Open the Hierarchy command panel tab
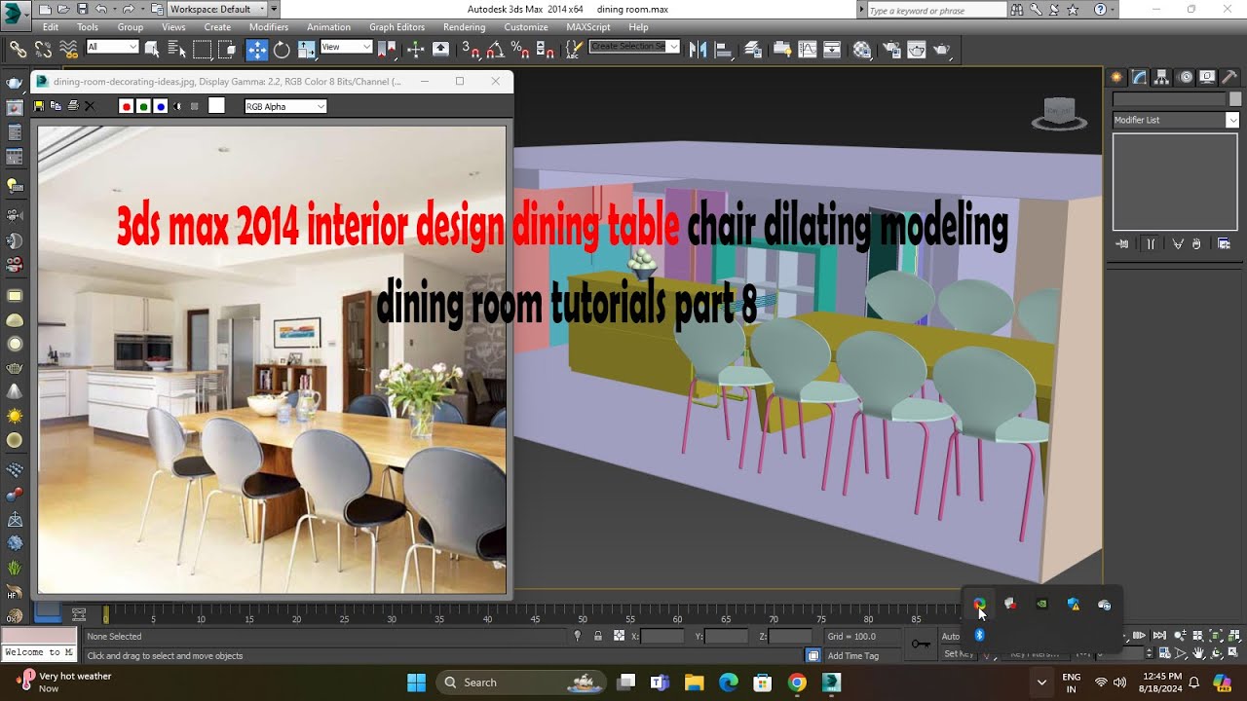The image size is (1247, 701). [1162, 78]
